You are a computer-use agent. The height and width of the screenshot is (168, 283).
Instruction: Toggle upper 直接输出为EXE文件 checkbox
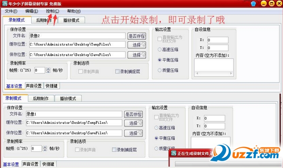[x=160, y=39]
